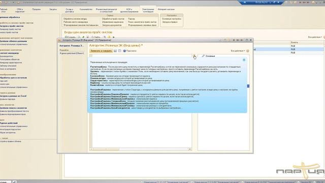Open Загрузка документов link
325x183 pixels.
[x=112, y=25]
